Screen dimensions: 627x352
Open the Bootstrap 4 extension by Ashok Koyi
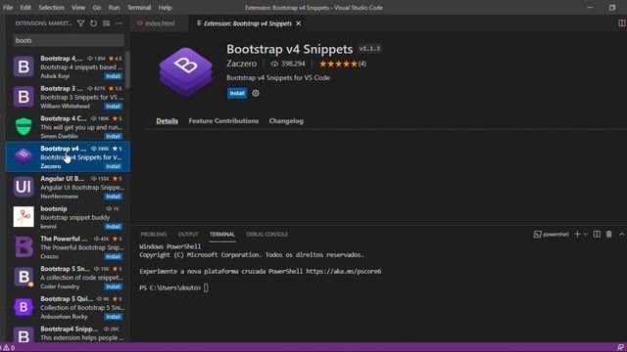click(68, 66)
